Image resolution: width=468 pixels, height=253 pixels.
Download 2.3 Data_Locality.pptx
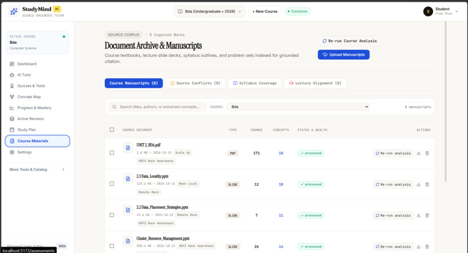click(x=419, y=185)
